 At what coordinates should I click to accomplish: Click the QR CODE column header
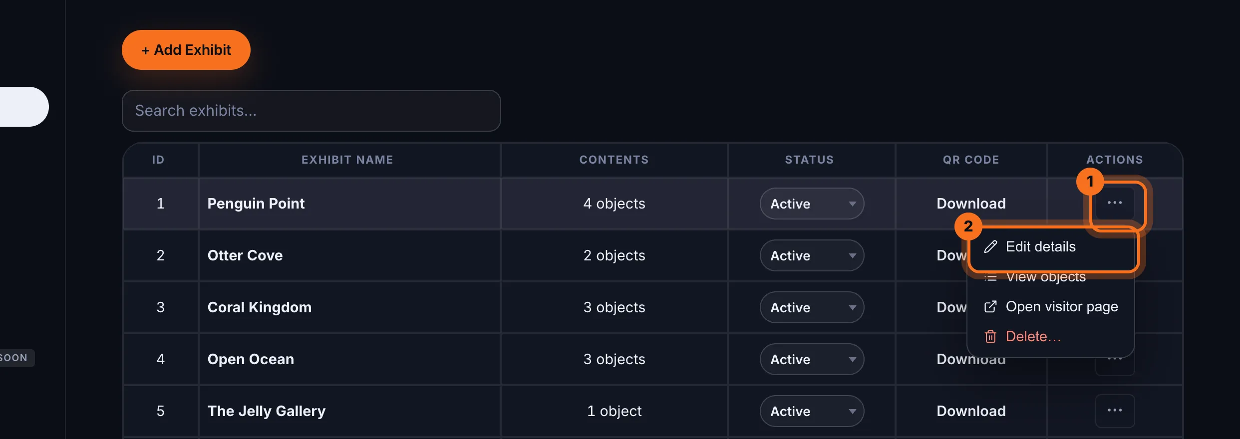(971, 160)
